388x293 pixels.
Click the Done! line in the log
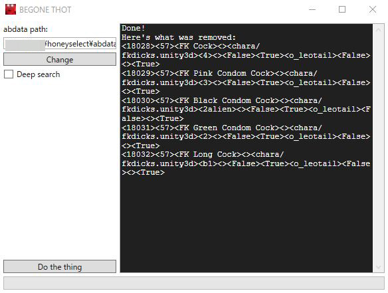(133, 28)
